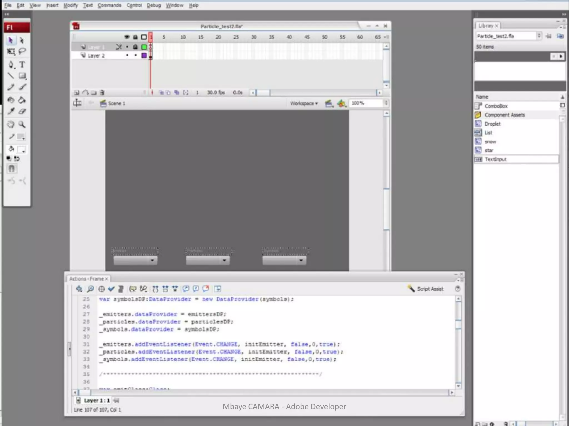Select the Paint Bucket tool
Image resolution: width=569 pixels, height=426 pixels.
point(22,100)
